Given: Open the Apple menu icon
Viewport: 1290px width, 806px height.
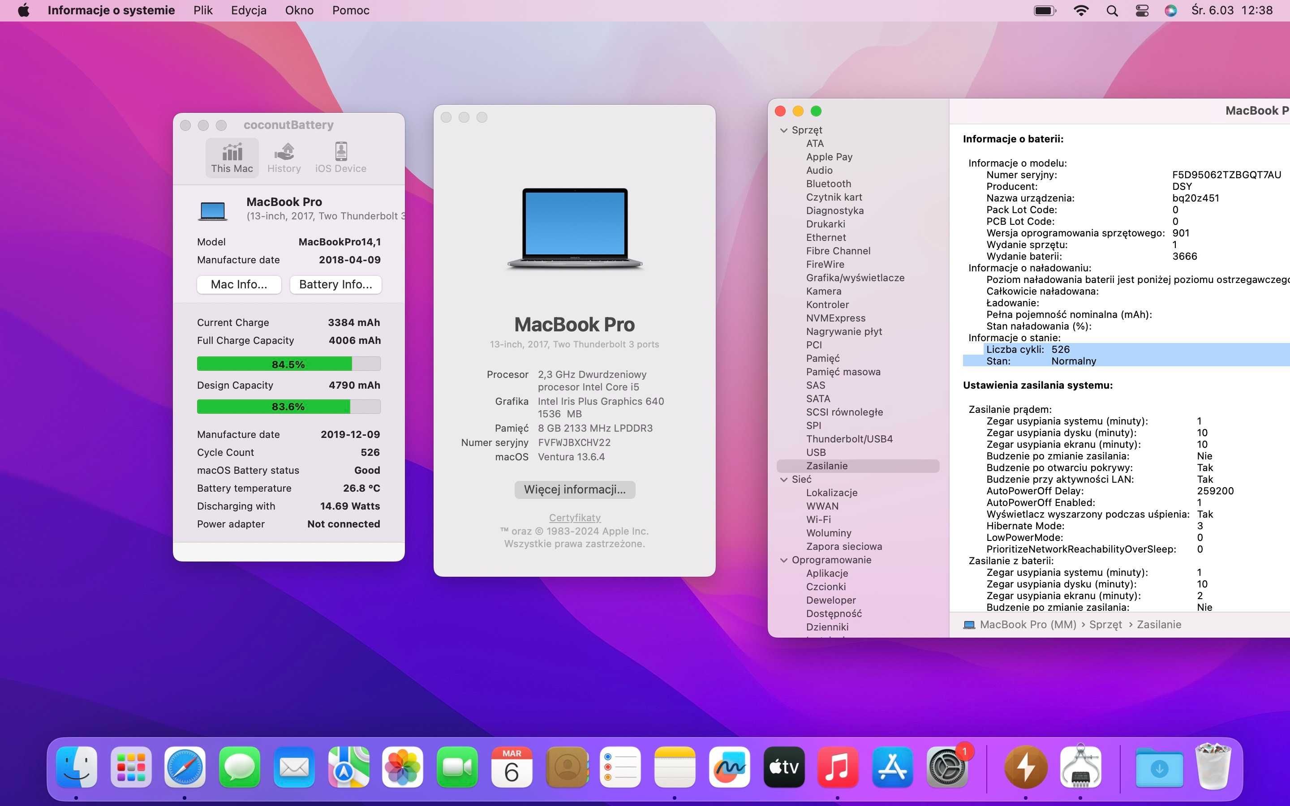Looking at the screenshot, I should point(23,10).
